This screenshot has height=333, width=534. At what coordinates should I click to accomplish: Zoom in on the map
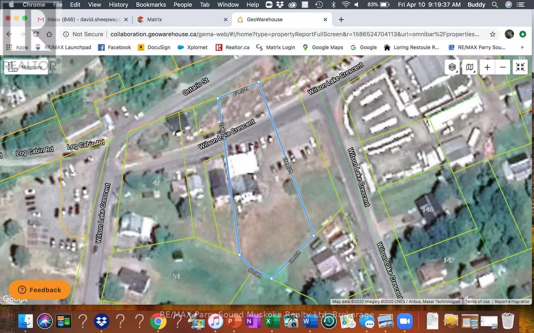point(487,67)
